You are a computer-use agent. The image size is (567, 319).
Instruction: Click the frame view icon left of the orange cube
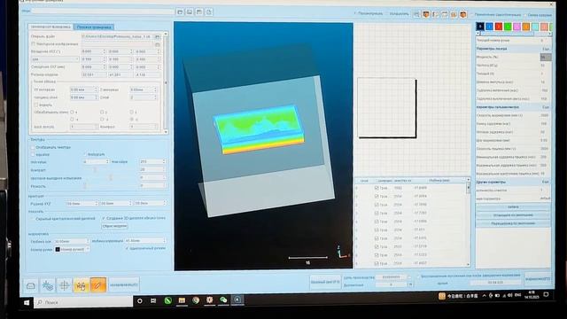(416, 14)
